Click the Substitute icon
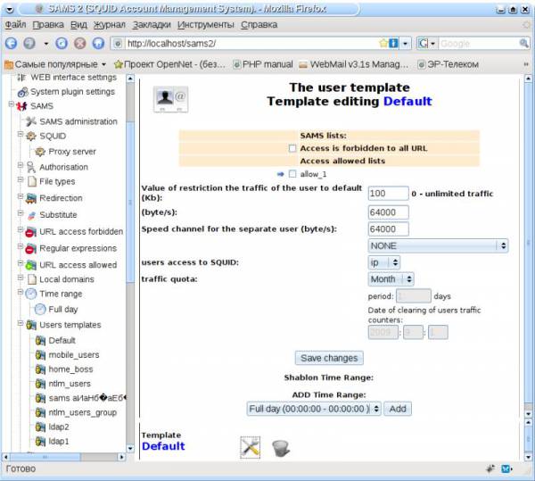This screenshot has height=481, width=535. 31,215
